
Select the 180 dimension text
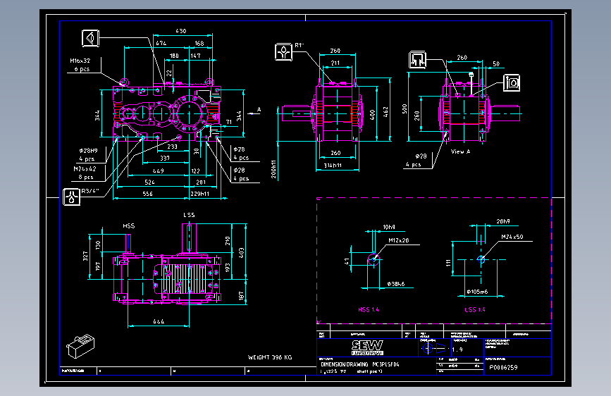tap(174, 56)
